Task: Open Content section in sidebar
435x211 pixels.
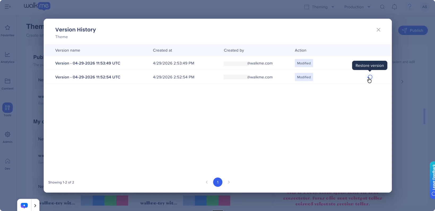Action: coord(7,84)
